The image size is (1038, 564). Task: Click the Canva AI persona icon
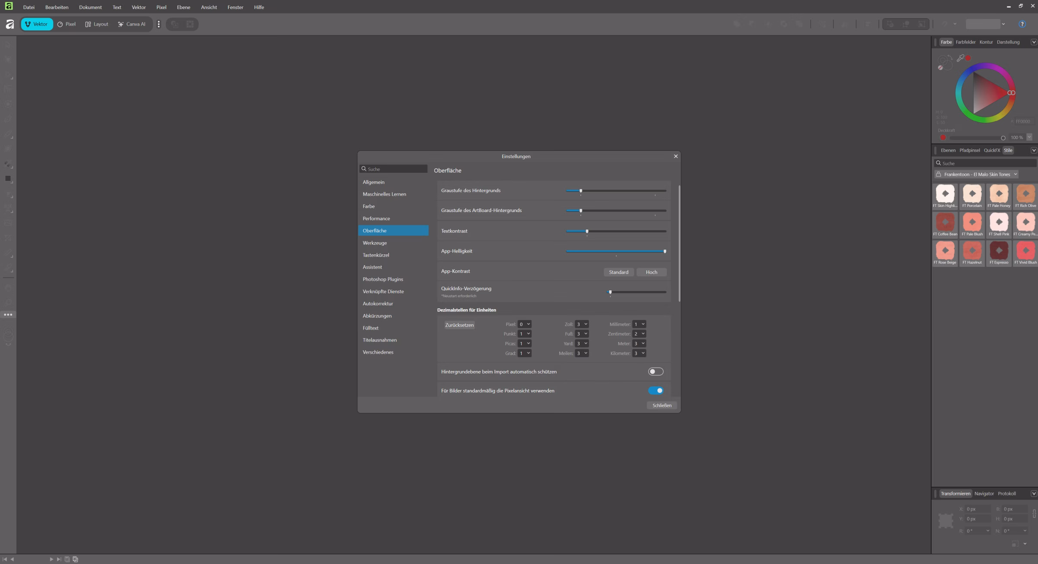pos(121,24)
